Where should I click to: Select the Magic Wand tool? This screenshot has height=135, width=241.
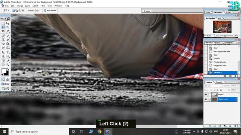8,27
